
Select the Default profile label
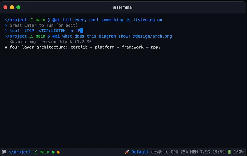pos(140,152)
